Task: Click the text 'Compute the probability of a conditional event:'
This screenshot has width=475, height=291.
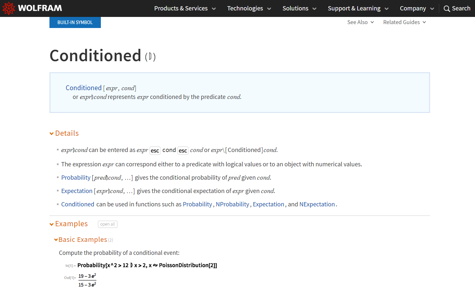Action: click(x=119, y=253)
